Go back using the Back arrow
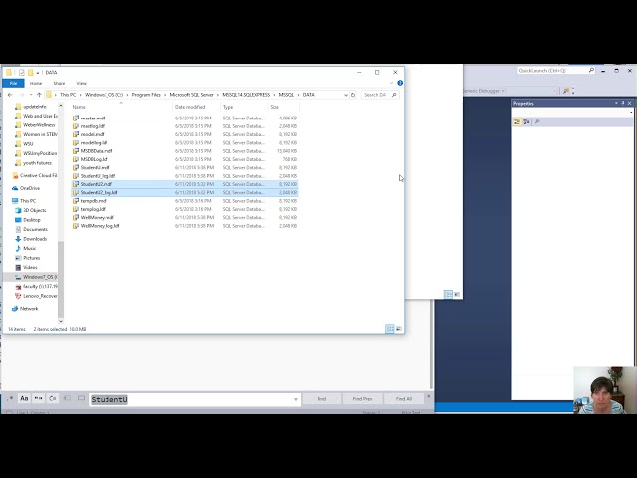 coord(10,95)
